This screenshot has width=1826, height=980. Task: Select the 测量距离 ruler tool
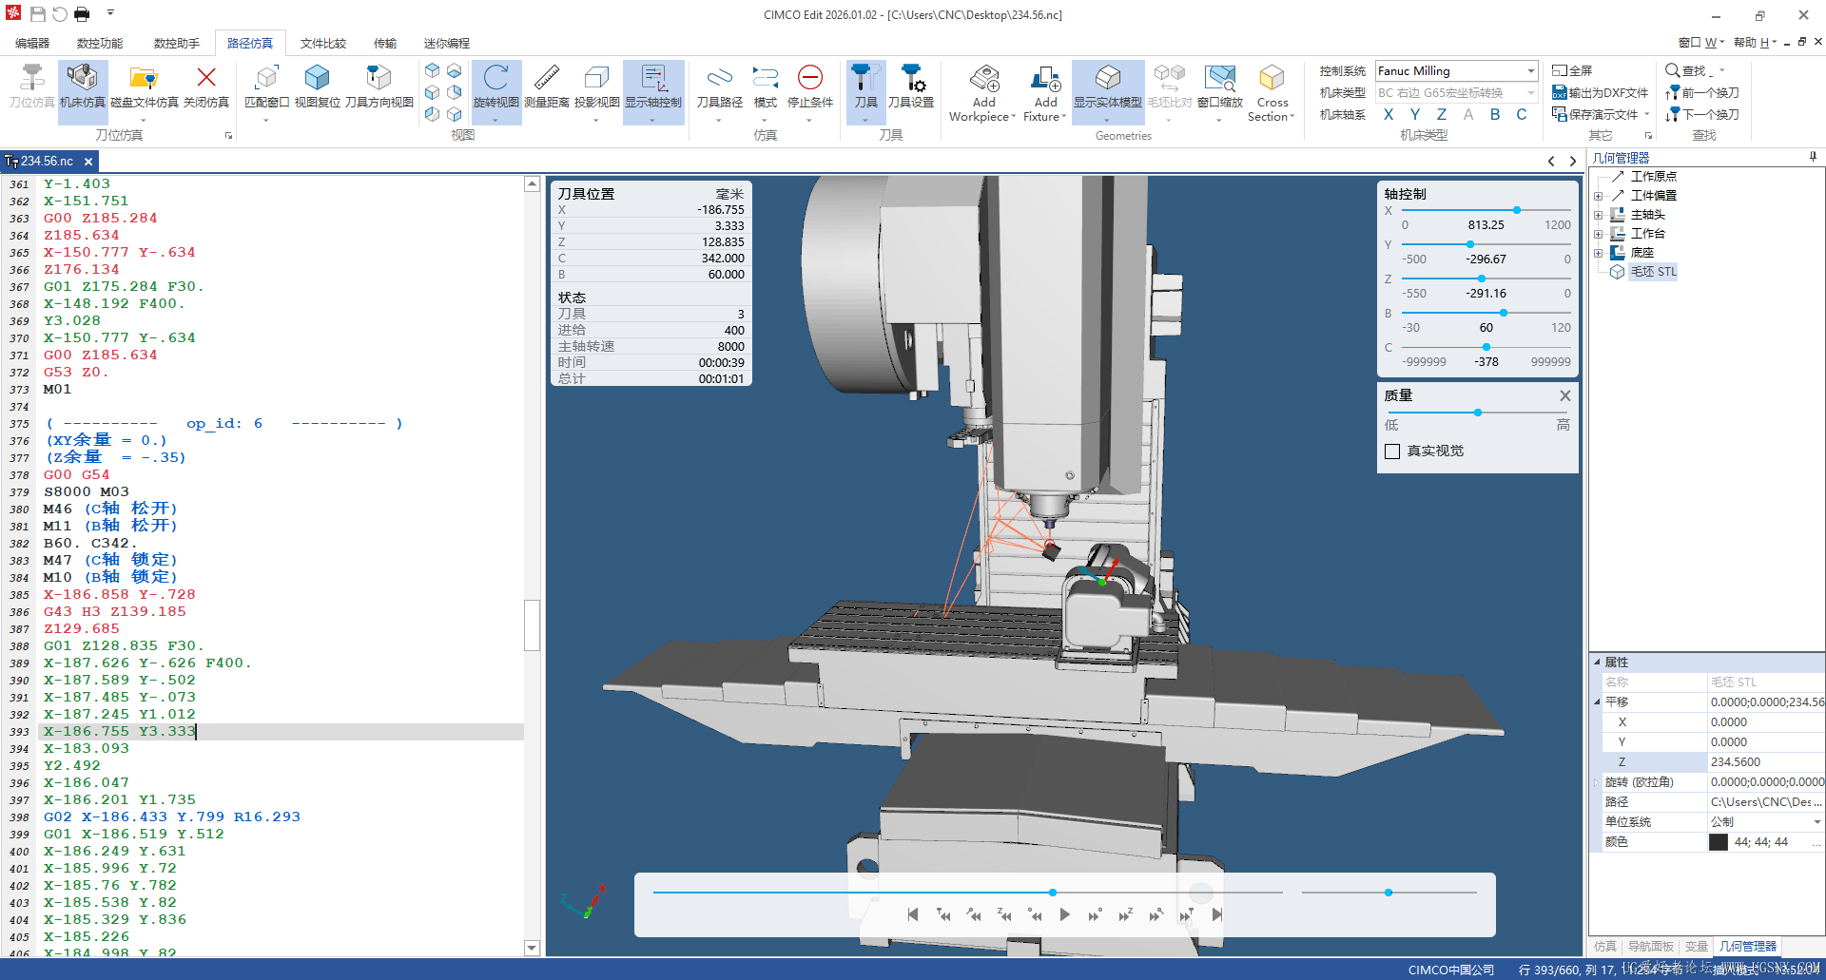(x=547, y=78)
